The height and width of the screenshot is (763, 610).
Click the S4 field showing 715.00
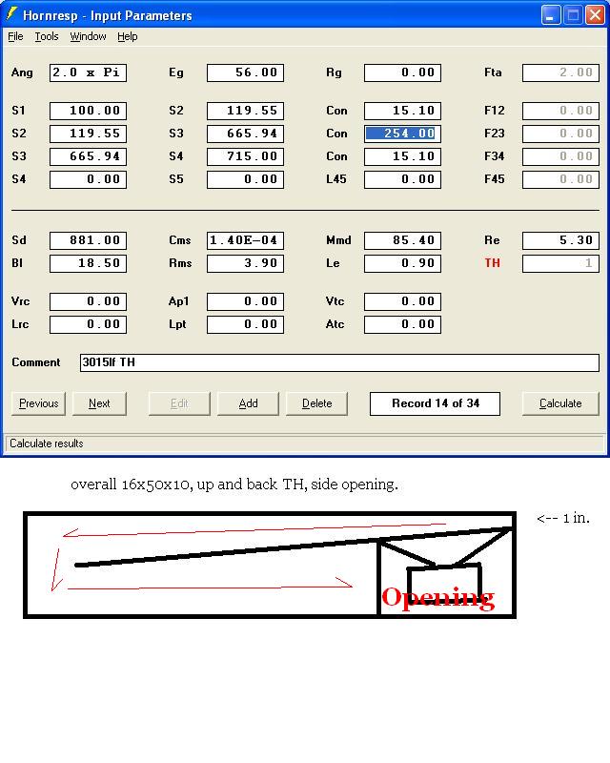point(245,156)
